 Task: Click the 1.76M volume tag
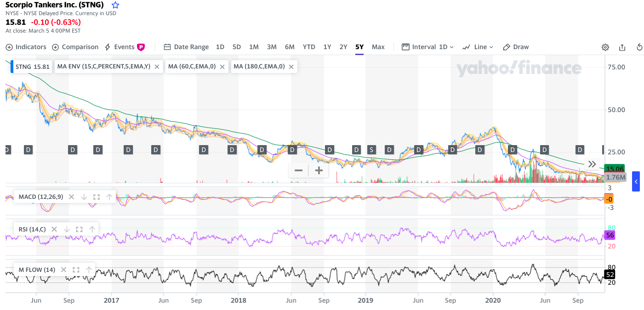click(616, 177)
